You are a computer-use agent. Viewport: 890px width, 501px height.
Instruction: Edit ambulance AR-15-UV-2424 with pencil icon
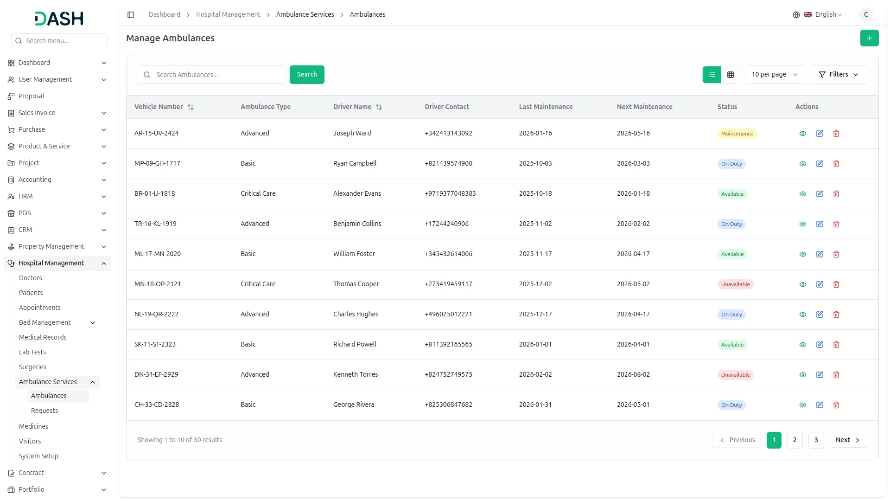pyautogui.click(x=819, y=134)
